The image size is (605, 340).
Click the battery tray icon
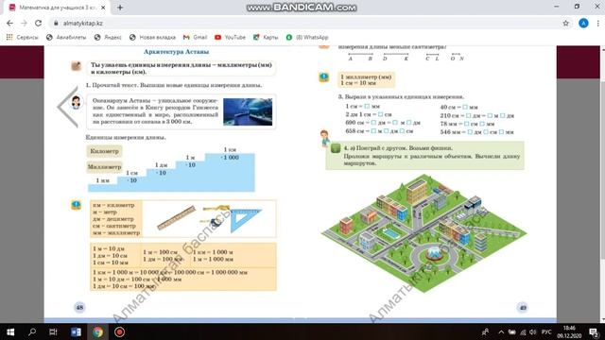[511, 331]
